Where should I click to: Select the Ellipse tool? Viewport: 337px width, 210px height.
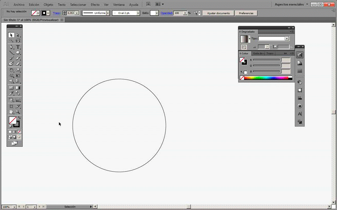(18, 52)
